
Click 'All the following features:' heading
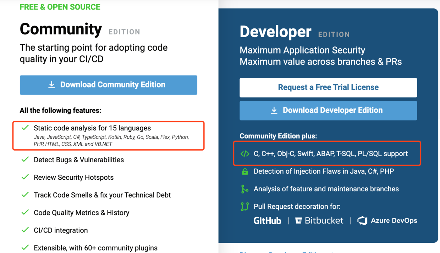pyautogui.click(x=60, y=111)
